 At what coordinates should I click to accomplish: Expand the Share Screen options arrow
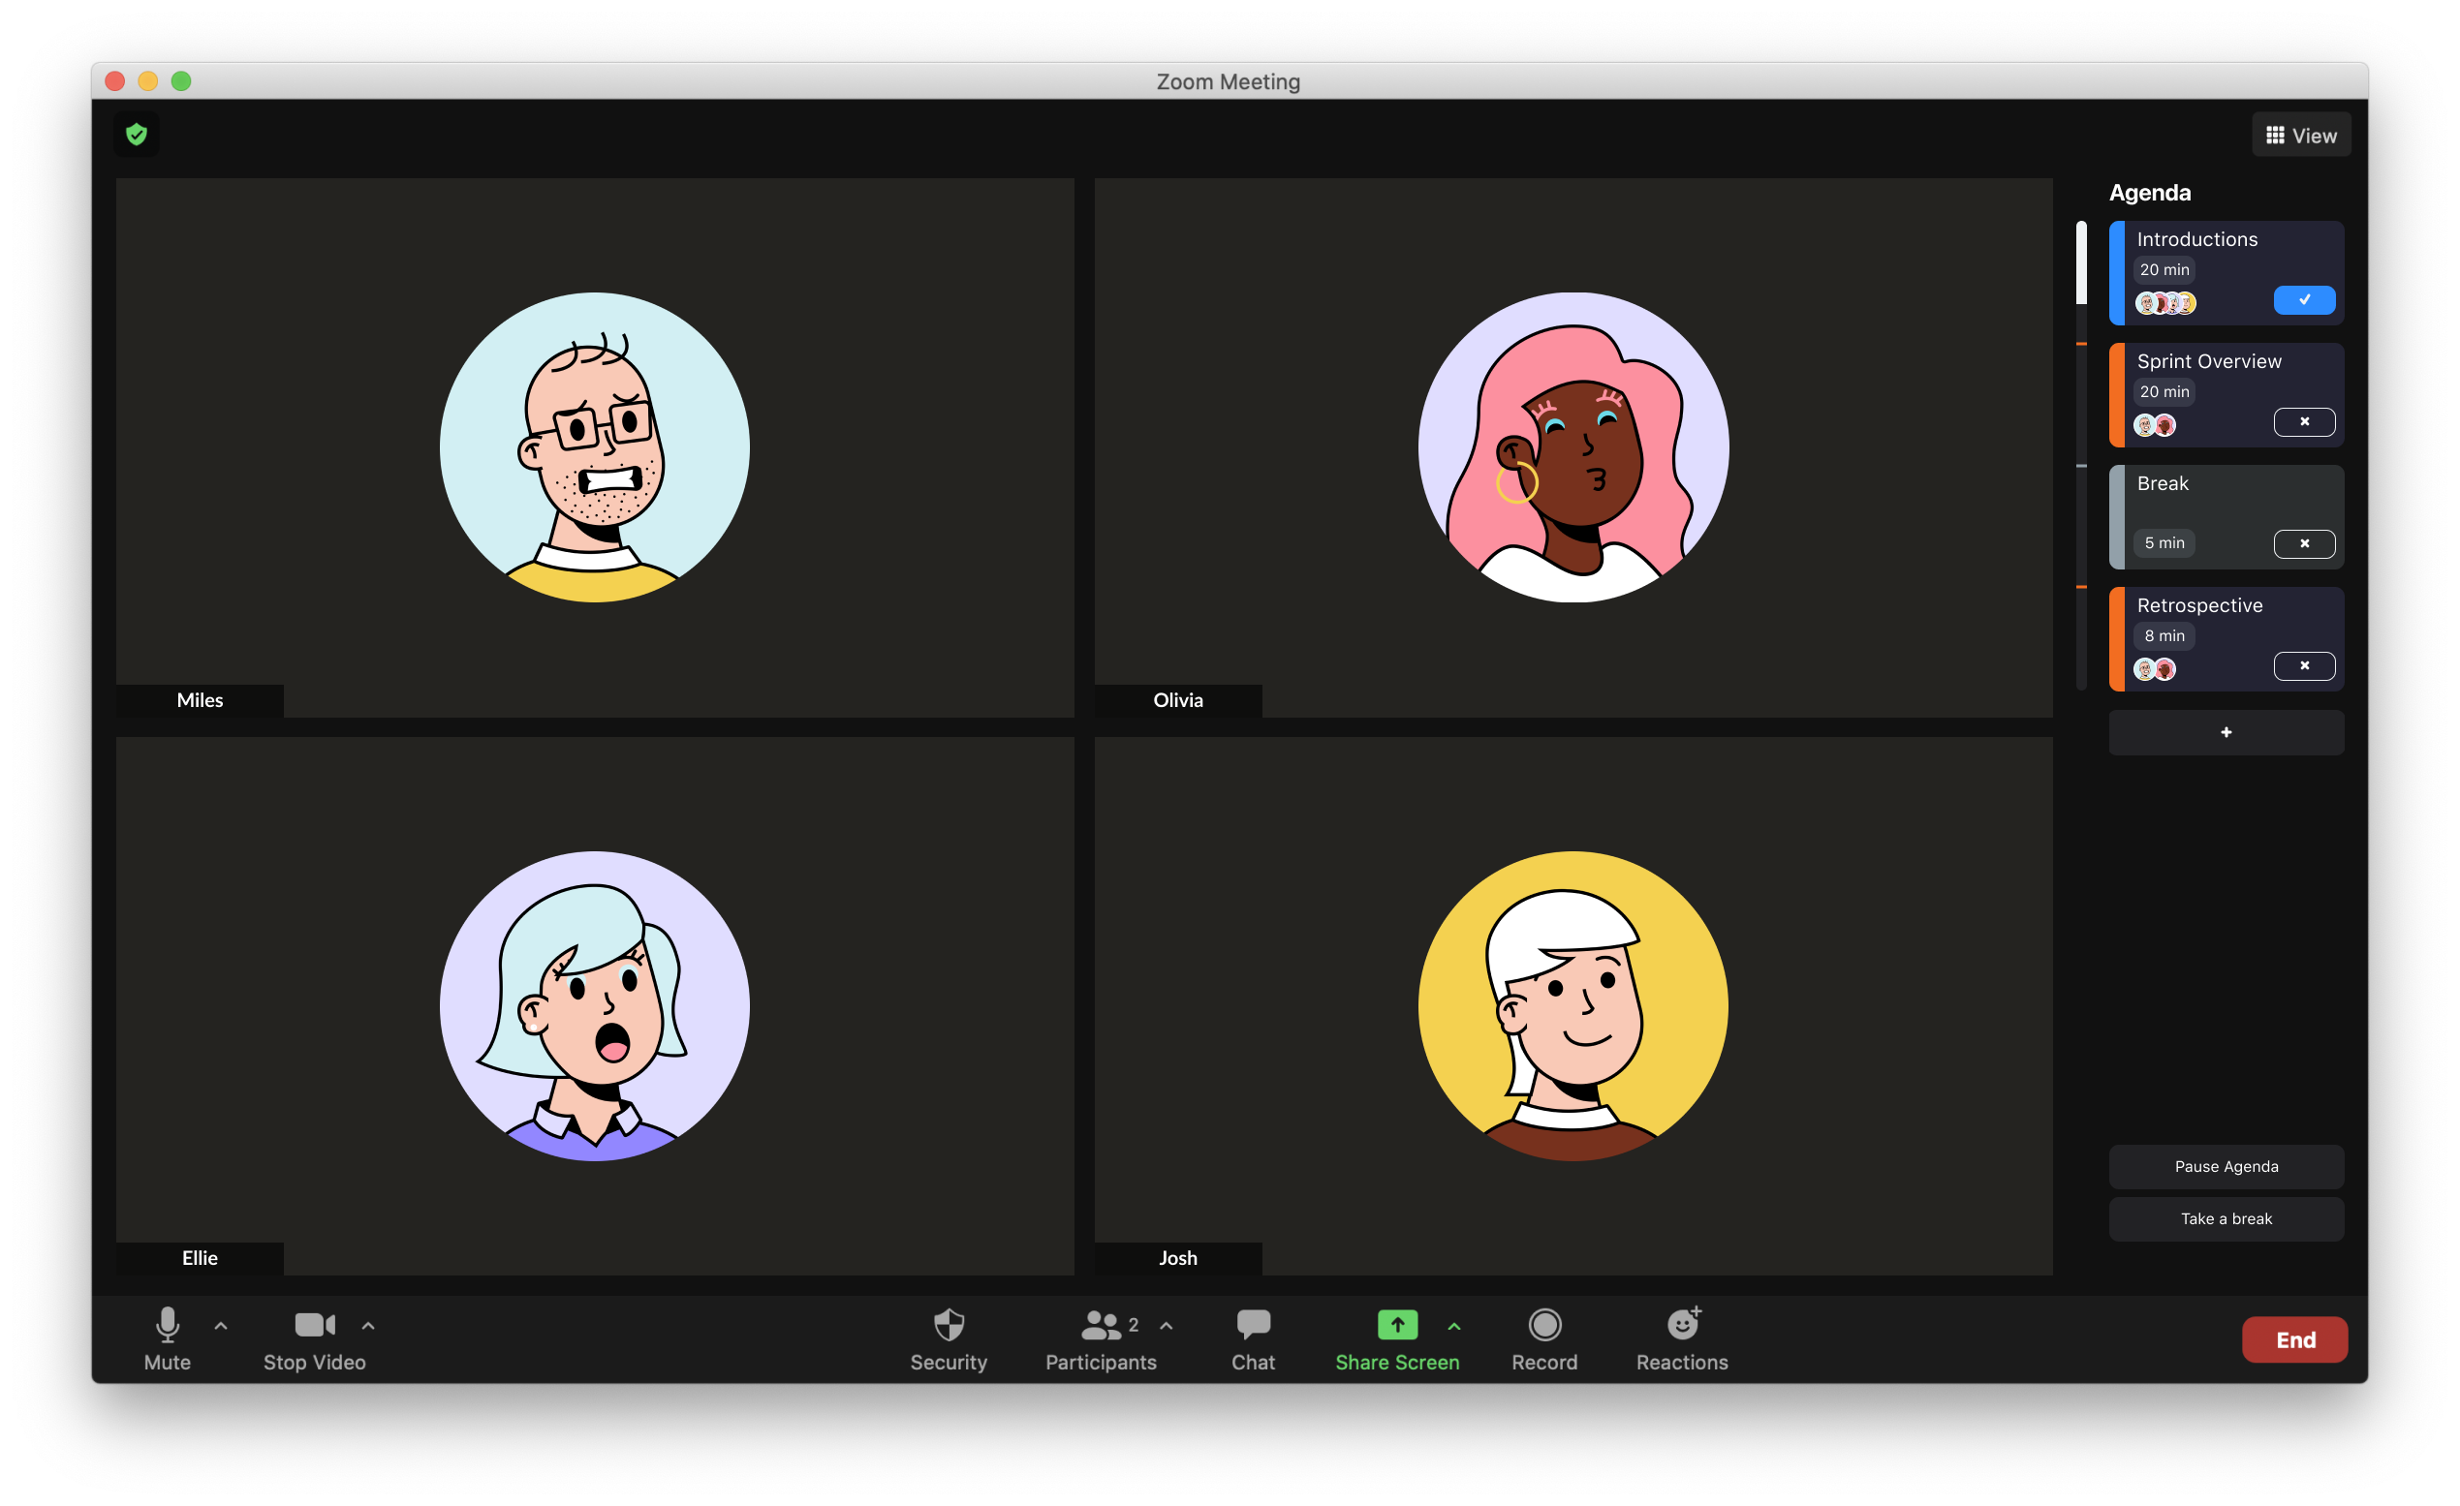point(1453,1327)
